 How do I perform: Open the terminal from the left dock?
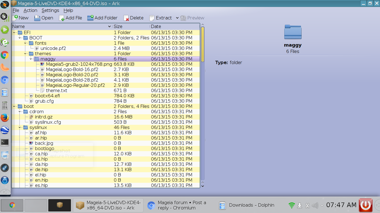point(5,142)
